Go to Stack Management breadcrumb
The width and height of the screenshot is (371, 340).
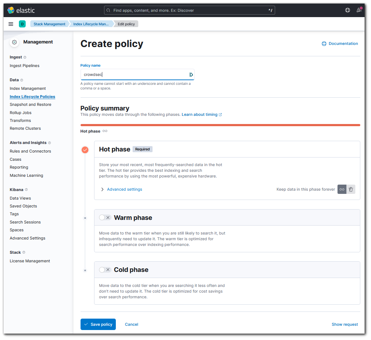50,24
